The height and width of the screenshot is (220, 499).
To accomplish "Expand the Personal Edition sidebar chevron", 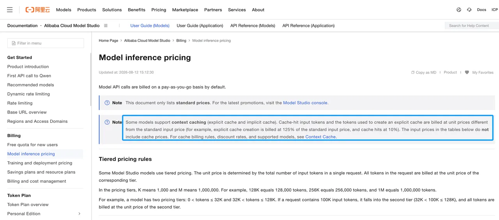I will (x=80, y=214).
